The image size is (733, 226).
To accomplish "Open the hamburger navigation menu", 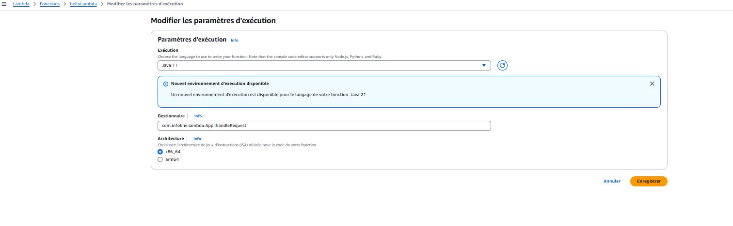I will (x=4, y=4).
